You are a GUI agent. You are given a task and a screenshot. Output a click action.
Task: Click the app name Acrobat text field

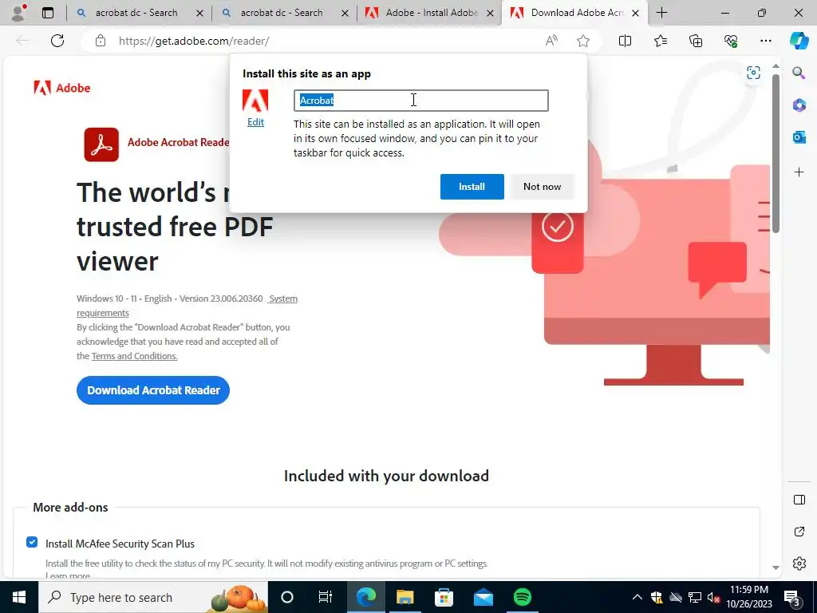421,101
